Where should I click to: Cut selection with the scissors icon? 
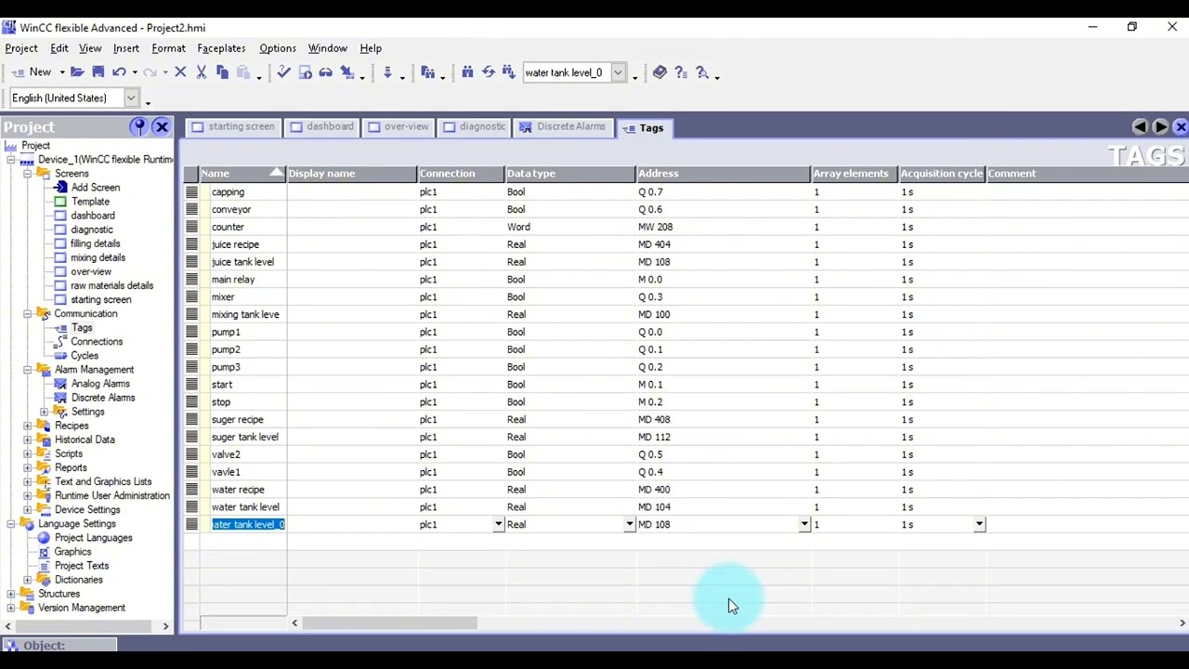201,72
